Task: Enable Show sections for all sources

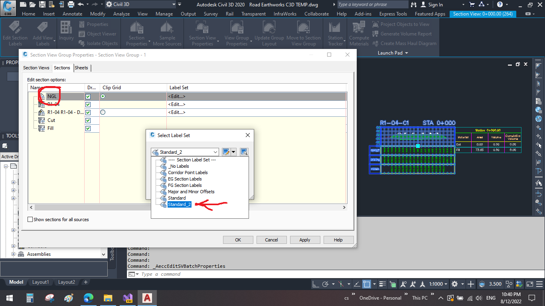Action: click(30, 219)
